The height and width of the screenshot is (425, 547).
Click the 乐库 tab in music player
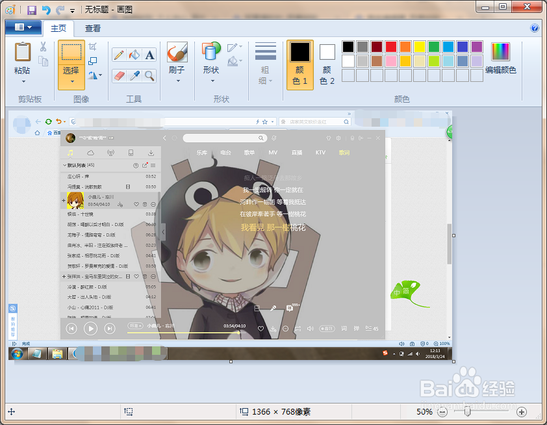(201, 153)
